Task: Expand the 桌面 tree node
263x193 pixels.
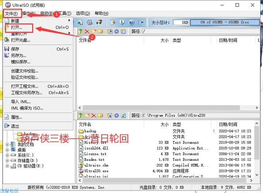Action: pos(7,150)
